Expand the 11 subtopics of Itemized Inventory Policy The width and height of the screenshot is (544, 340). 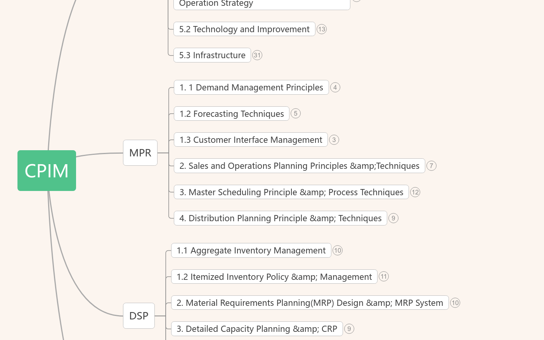[384, 277]
